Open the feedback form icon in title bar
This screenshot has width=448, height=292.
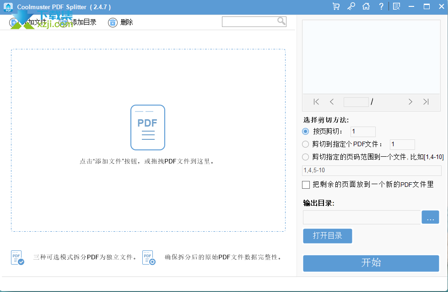click(397, 6)
